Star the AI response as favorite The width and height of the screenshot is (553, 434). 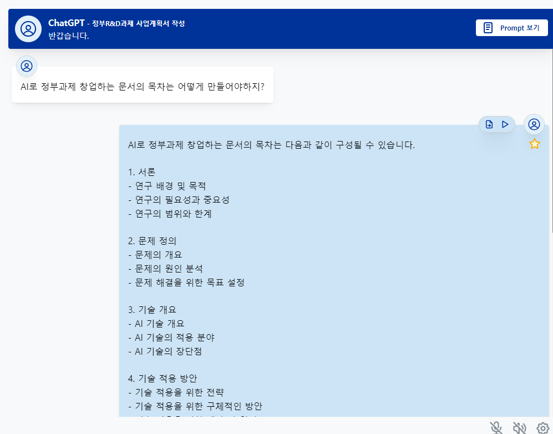pyautogui.click(x=534, y=144)
